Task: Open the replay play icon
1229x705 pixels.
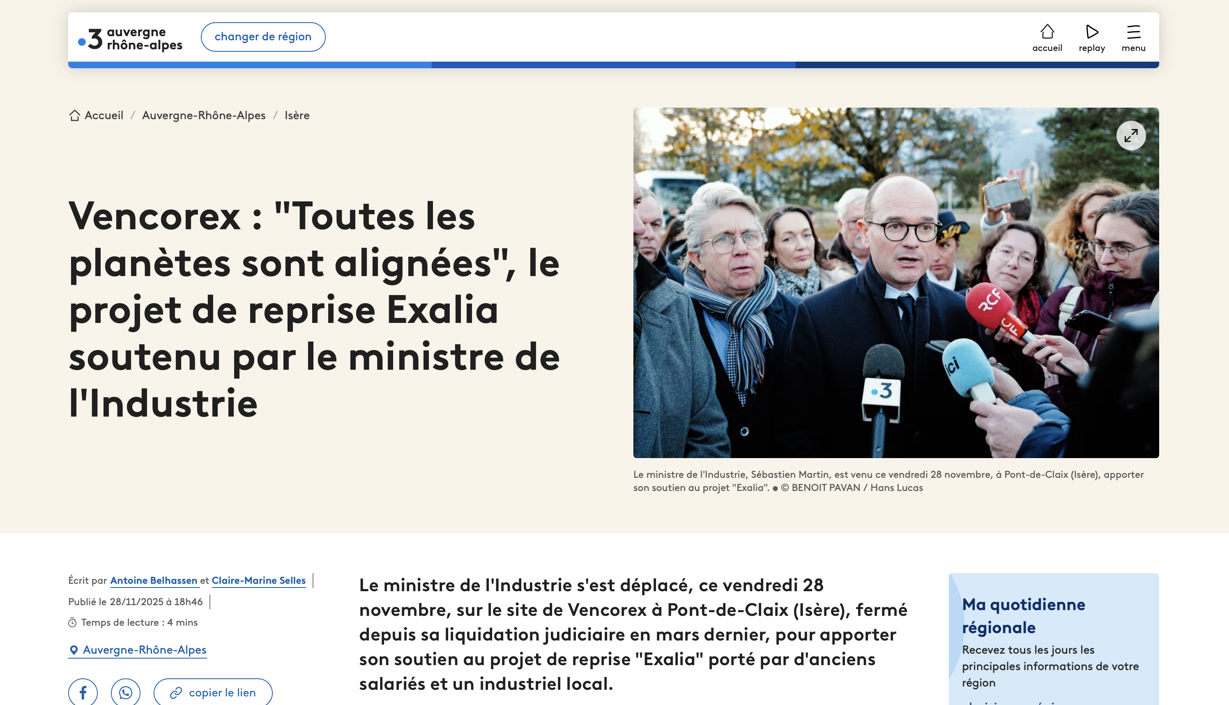Action: click(1091, 32)
